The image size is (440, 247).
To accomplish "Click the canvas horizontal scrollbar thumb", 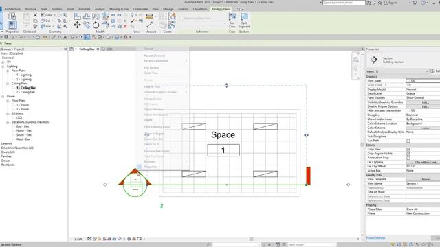I will (251, 239).
